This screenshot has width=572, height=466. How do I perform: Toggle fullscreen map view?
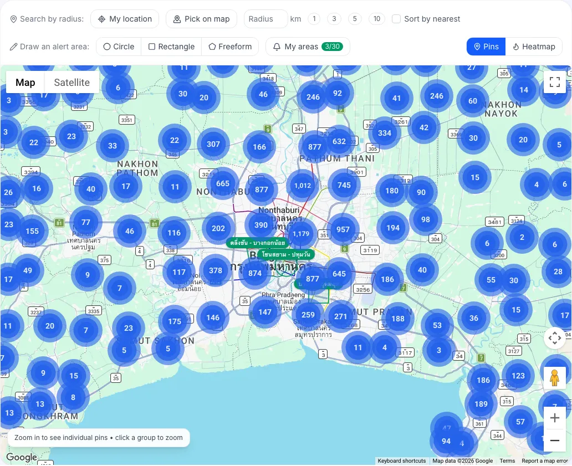click(x=554, y=82)
